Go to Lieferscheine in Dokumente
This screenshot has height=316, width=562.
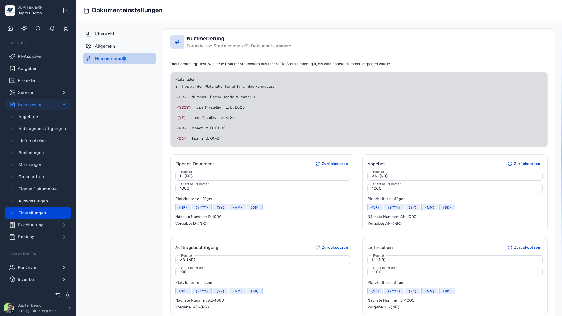point(38,141)
